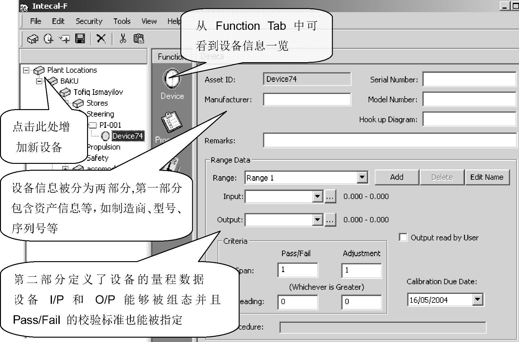Open the Output units dropdown
The image size is (519, 342).
click(317, 220)
